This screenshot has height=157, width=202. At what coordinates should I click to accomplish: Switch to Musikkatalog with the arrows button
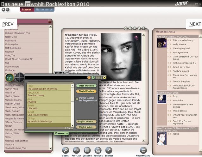143,150
